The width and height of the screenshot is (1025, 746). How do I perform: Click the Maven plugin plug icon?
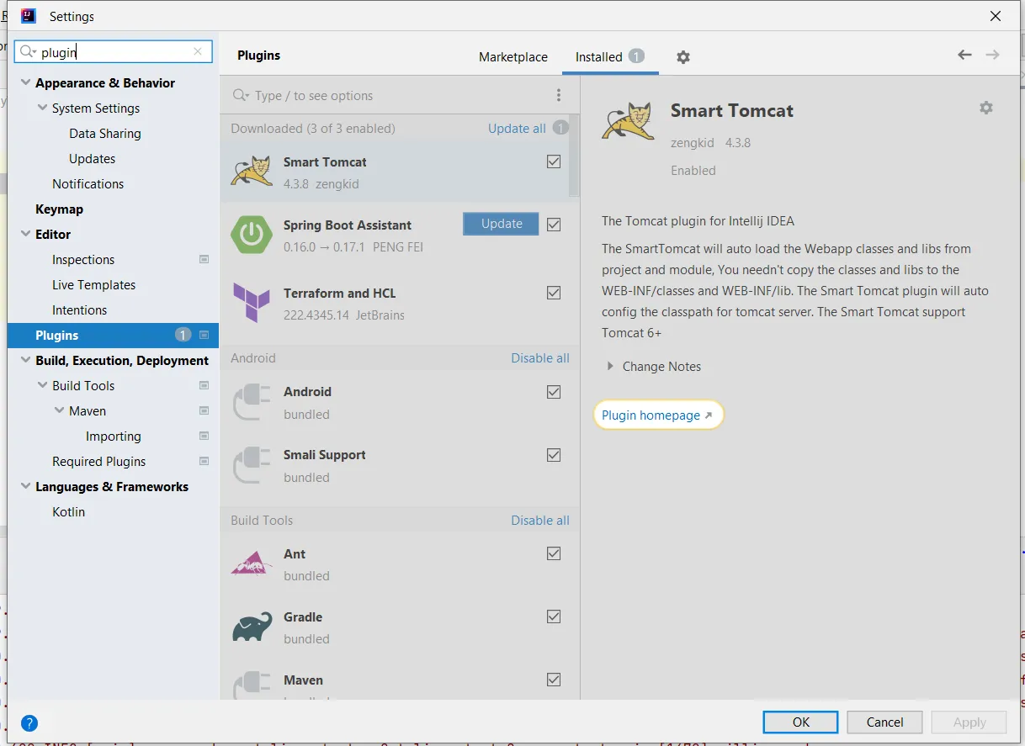tap(252, 684)
